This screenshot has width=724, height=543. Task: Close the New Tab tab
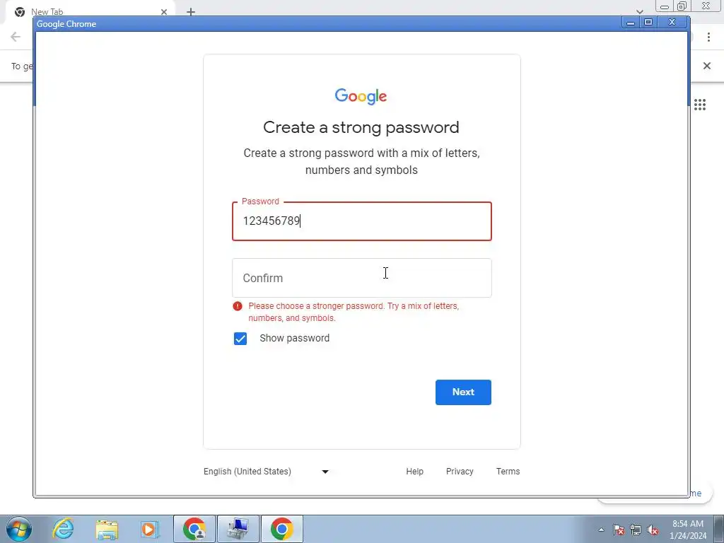[164, 12]
